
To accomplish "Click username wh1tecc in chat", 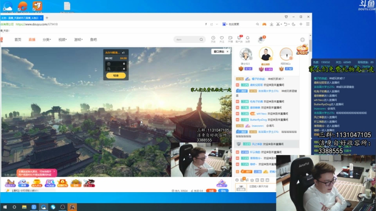I will [x=262, y=114].
